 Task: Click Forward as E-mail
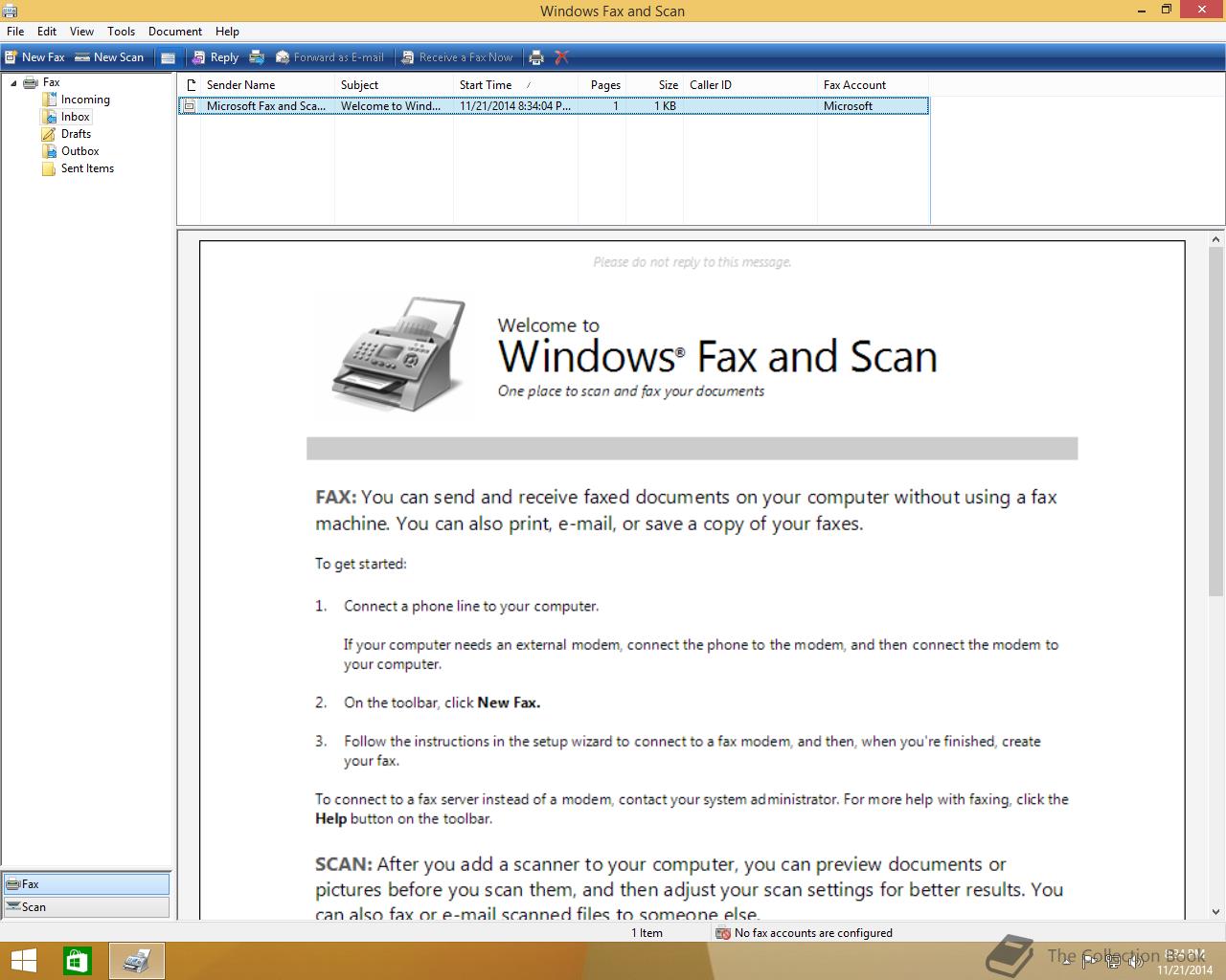click(x=329, y=57)
